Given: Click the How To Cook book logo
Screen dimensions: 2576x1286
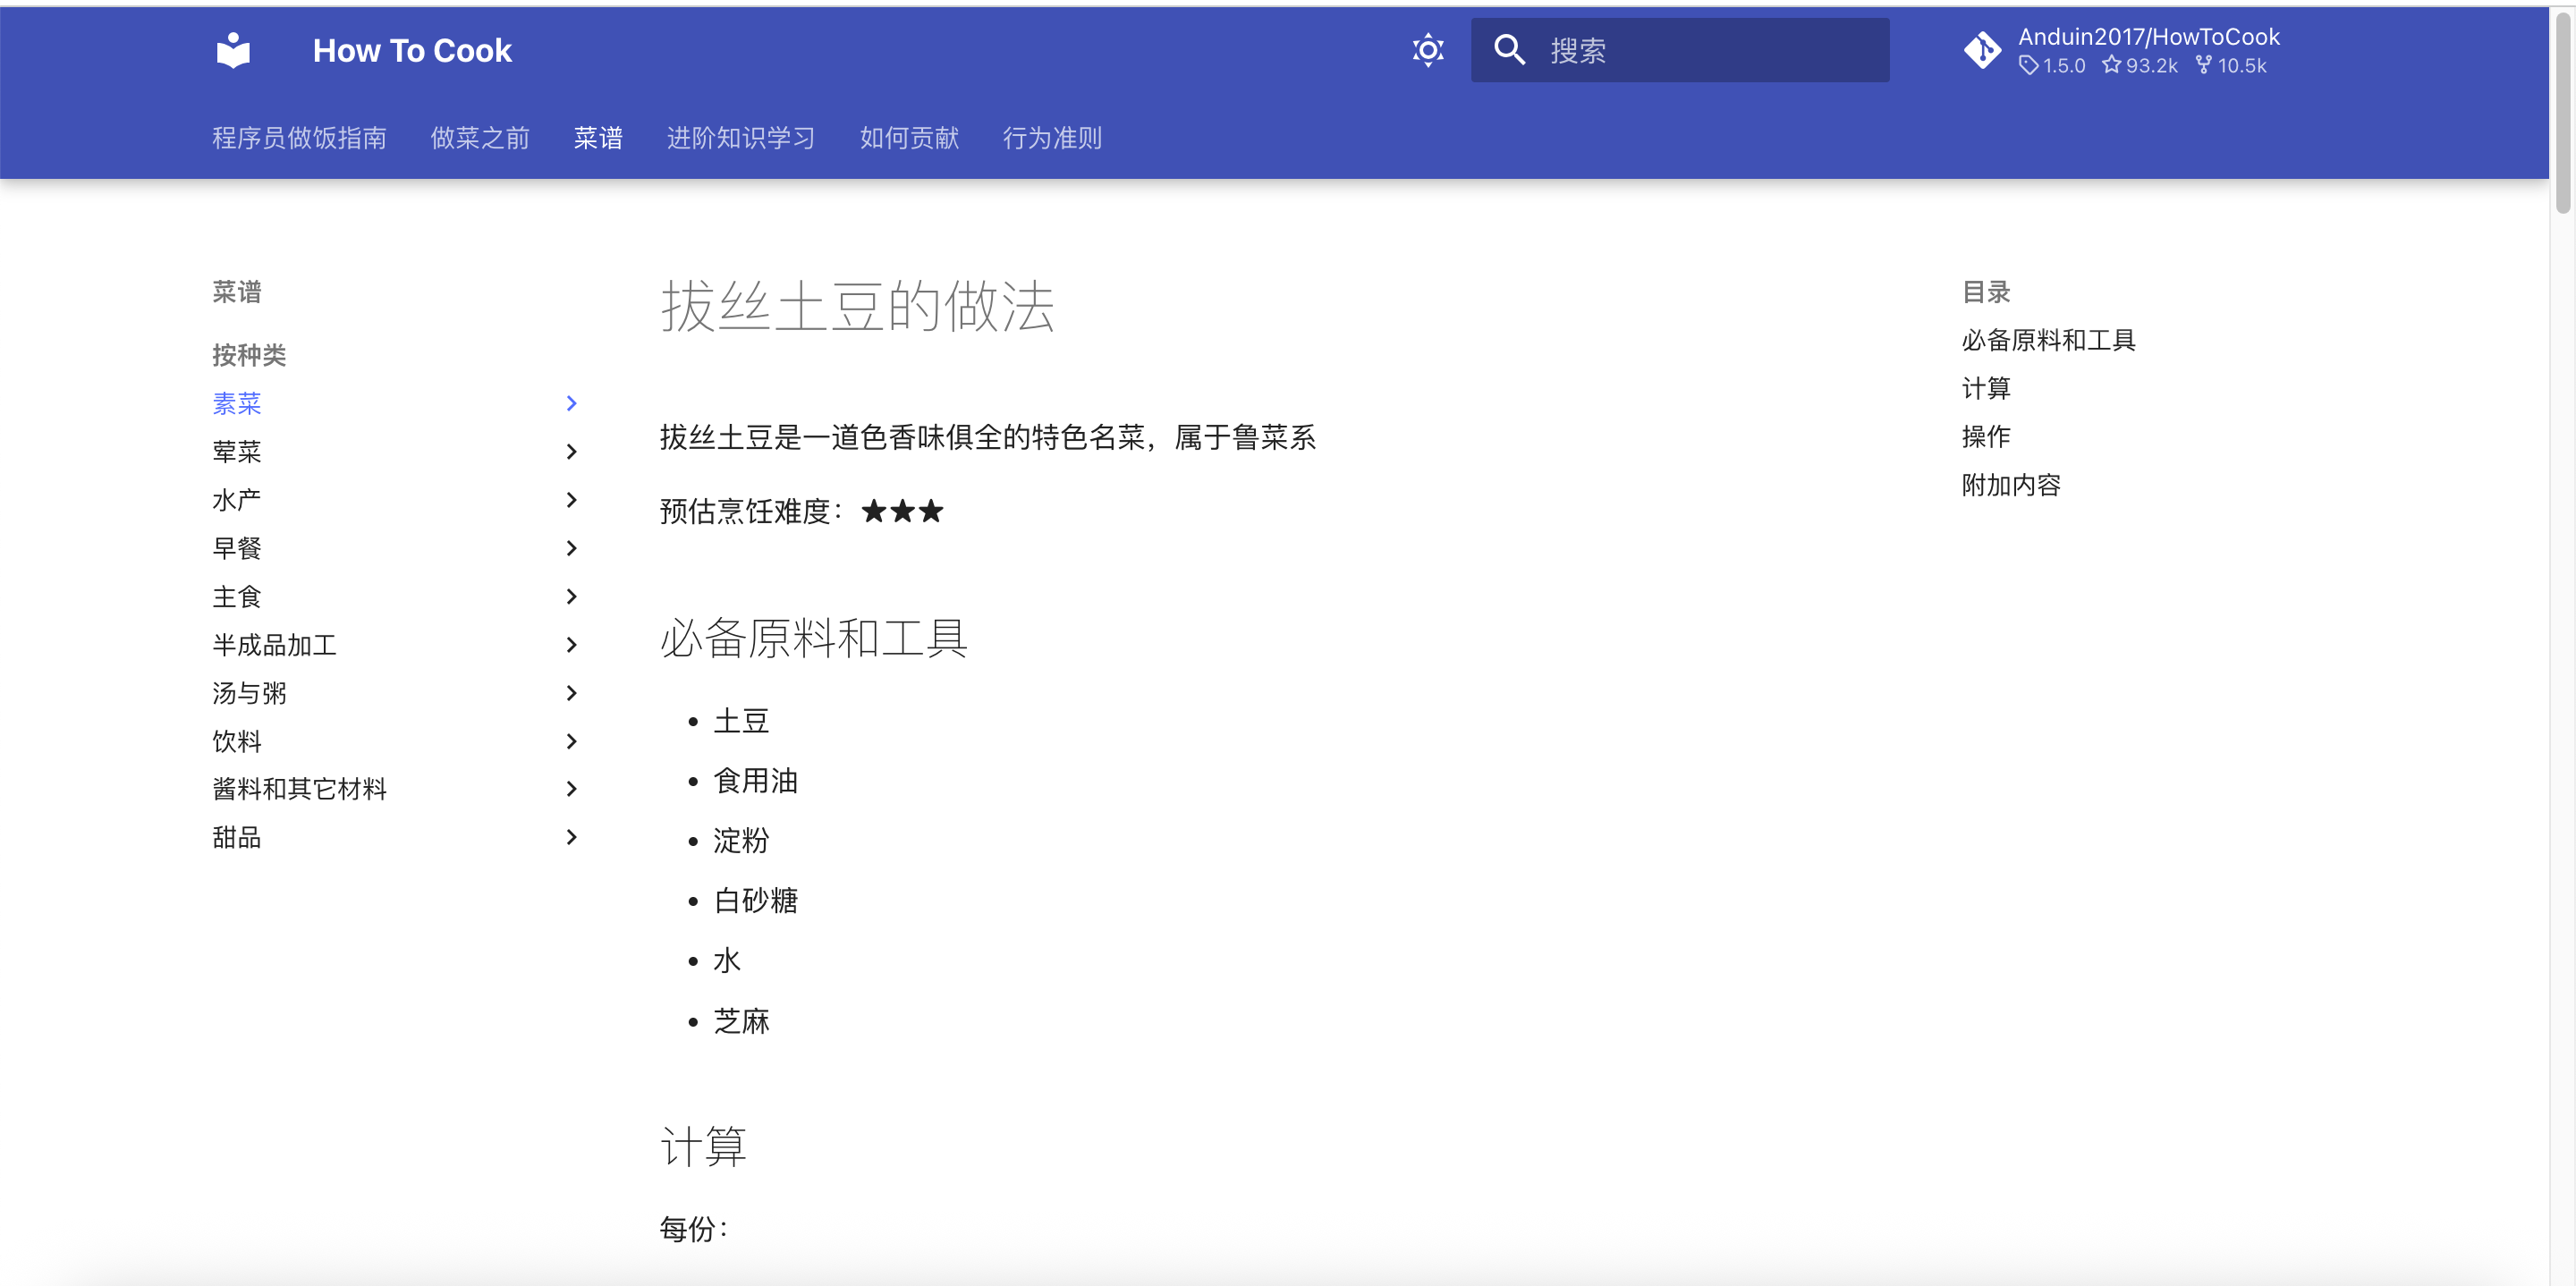Looking at the screenshot, I should pyautogui.click(x=233, y=50).
